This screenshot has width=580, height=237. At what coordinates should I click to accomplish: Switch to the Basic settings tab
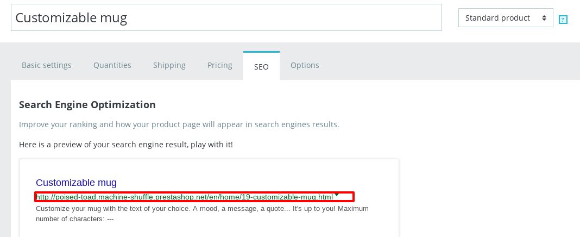[47, 65]
